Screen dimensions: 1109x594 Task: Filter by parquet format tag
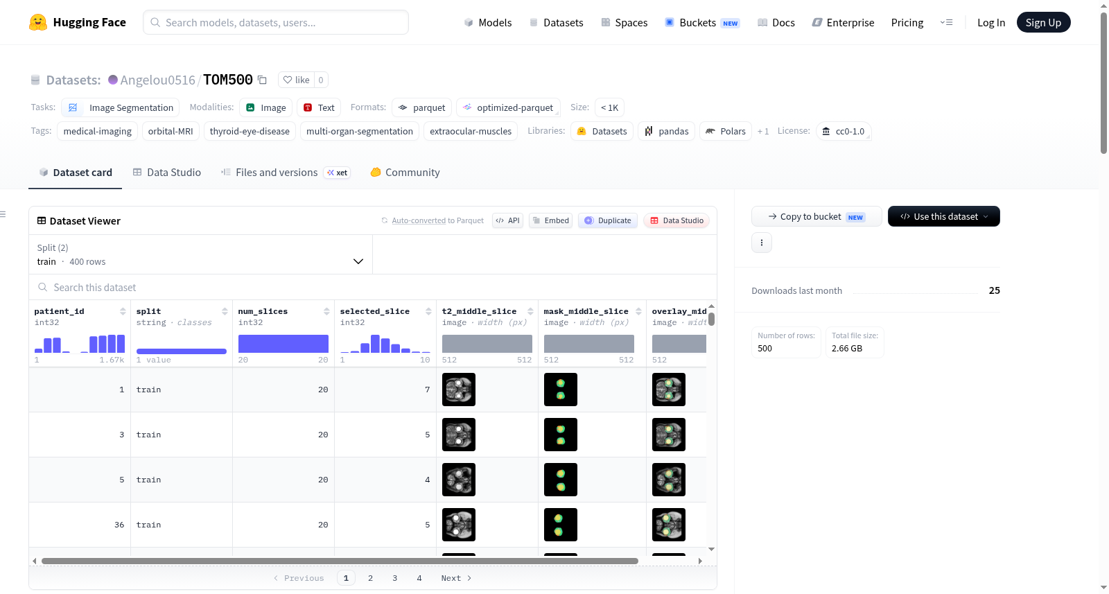click(x=421, y=107)
